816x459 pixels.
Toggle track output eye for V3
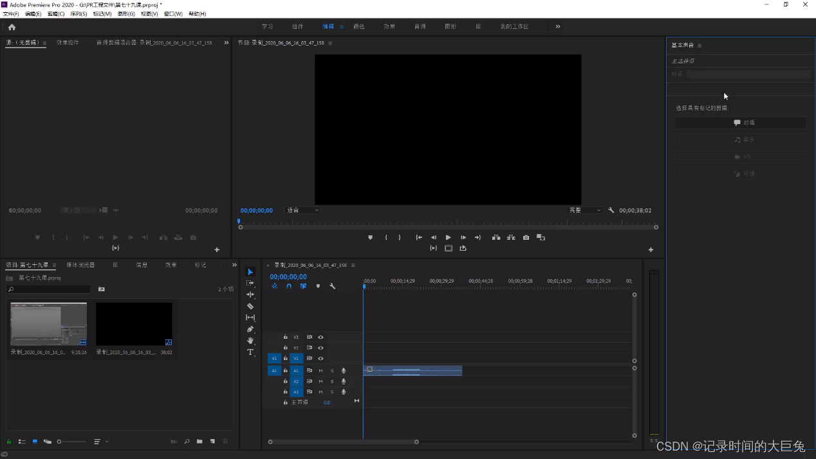pyautogui.click(x=320, y=337)
